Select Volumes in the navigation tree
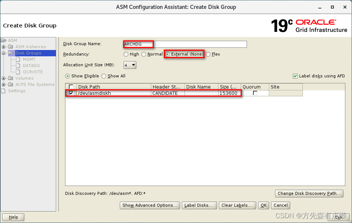The width and height of the screenshot is (352, 223). coord(24,78)
